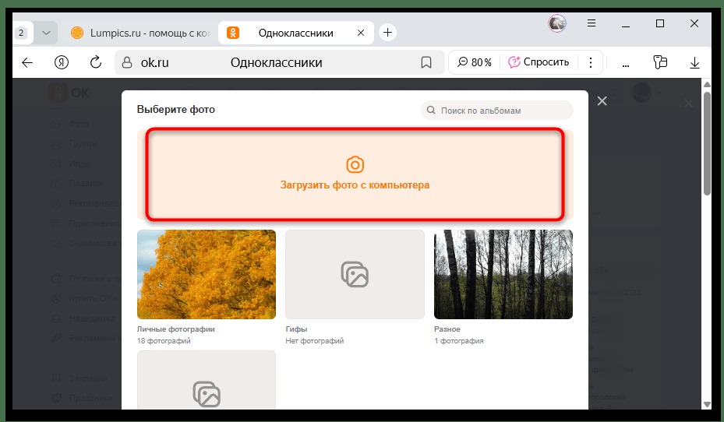
Task: Click the '1 фотография' text
Action: coord(459,341)
